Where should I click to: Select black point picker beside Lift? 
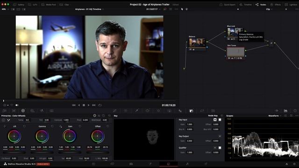click(x=5, y=126)
